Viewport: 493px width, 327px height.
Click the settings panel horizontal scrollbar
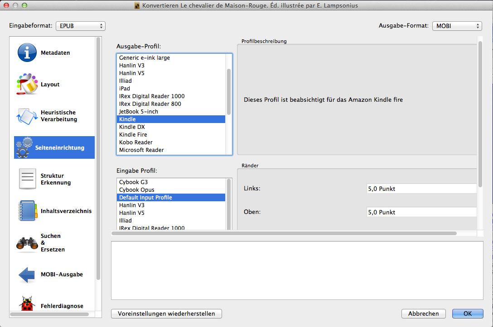click(x=284, y=233)
